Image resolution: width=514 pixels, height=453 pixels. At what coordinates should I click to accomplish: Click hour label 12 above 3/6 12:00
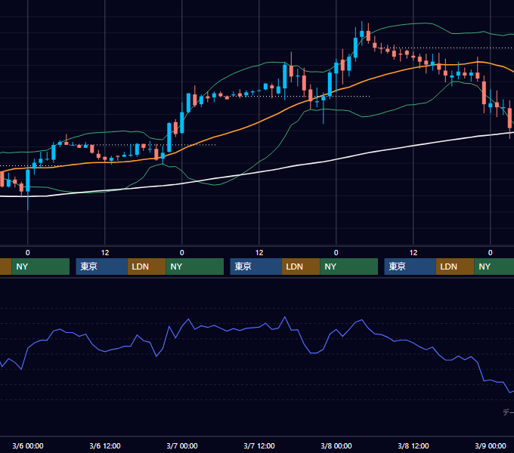click(x=105, y=253)
